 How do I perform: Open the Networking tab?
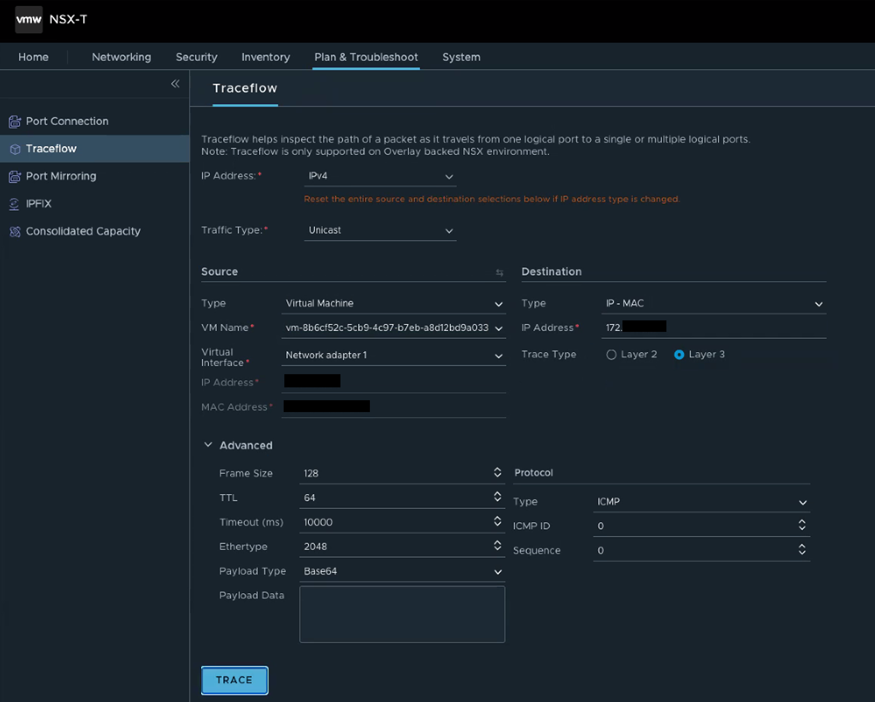[x=121, y=57]
